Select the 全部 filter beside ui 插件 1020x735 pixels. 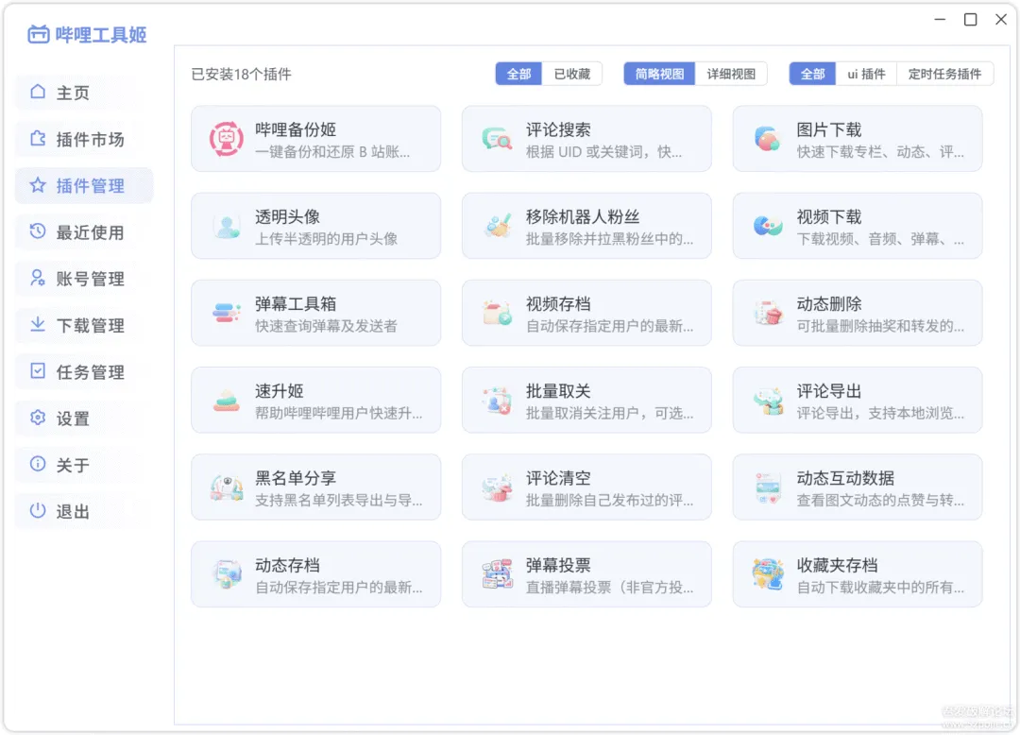point(812,74)
